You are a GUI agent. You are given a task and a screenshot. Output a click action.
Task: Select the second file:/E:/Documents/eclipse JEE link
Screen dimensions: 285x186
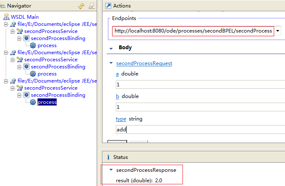pos(57,53)
